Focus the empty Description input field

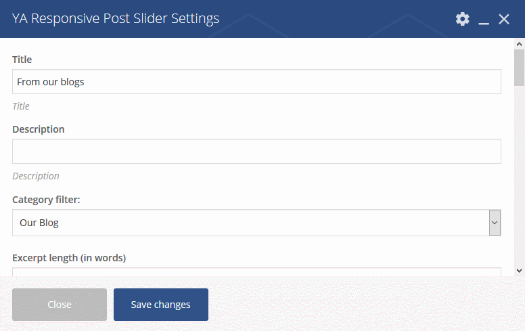click(x=256, y=152)
